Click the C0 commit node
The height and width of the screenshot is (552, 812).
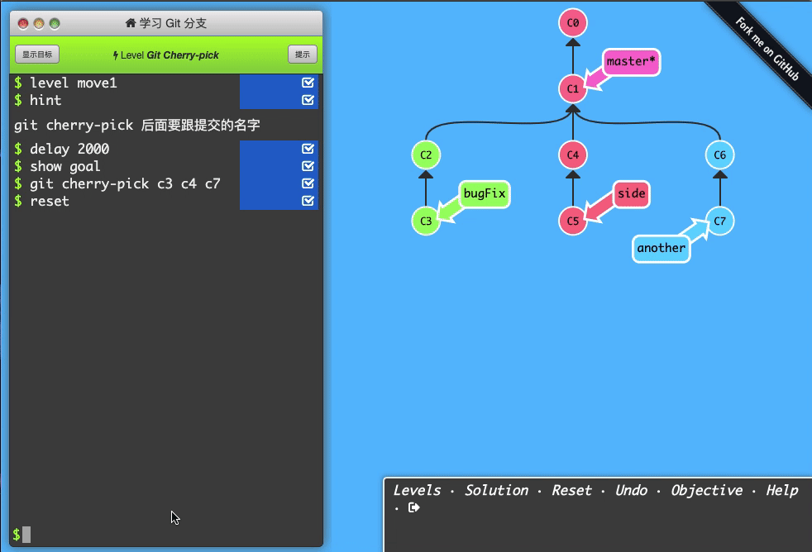pos(572,22)
